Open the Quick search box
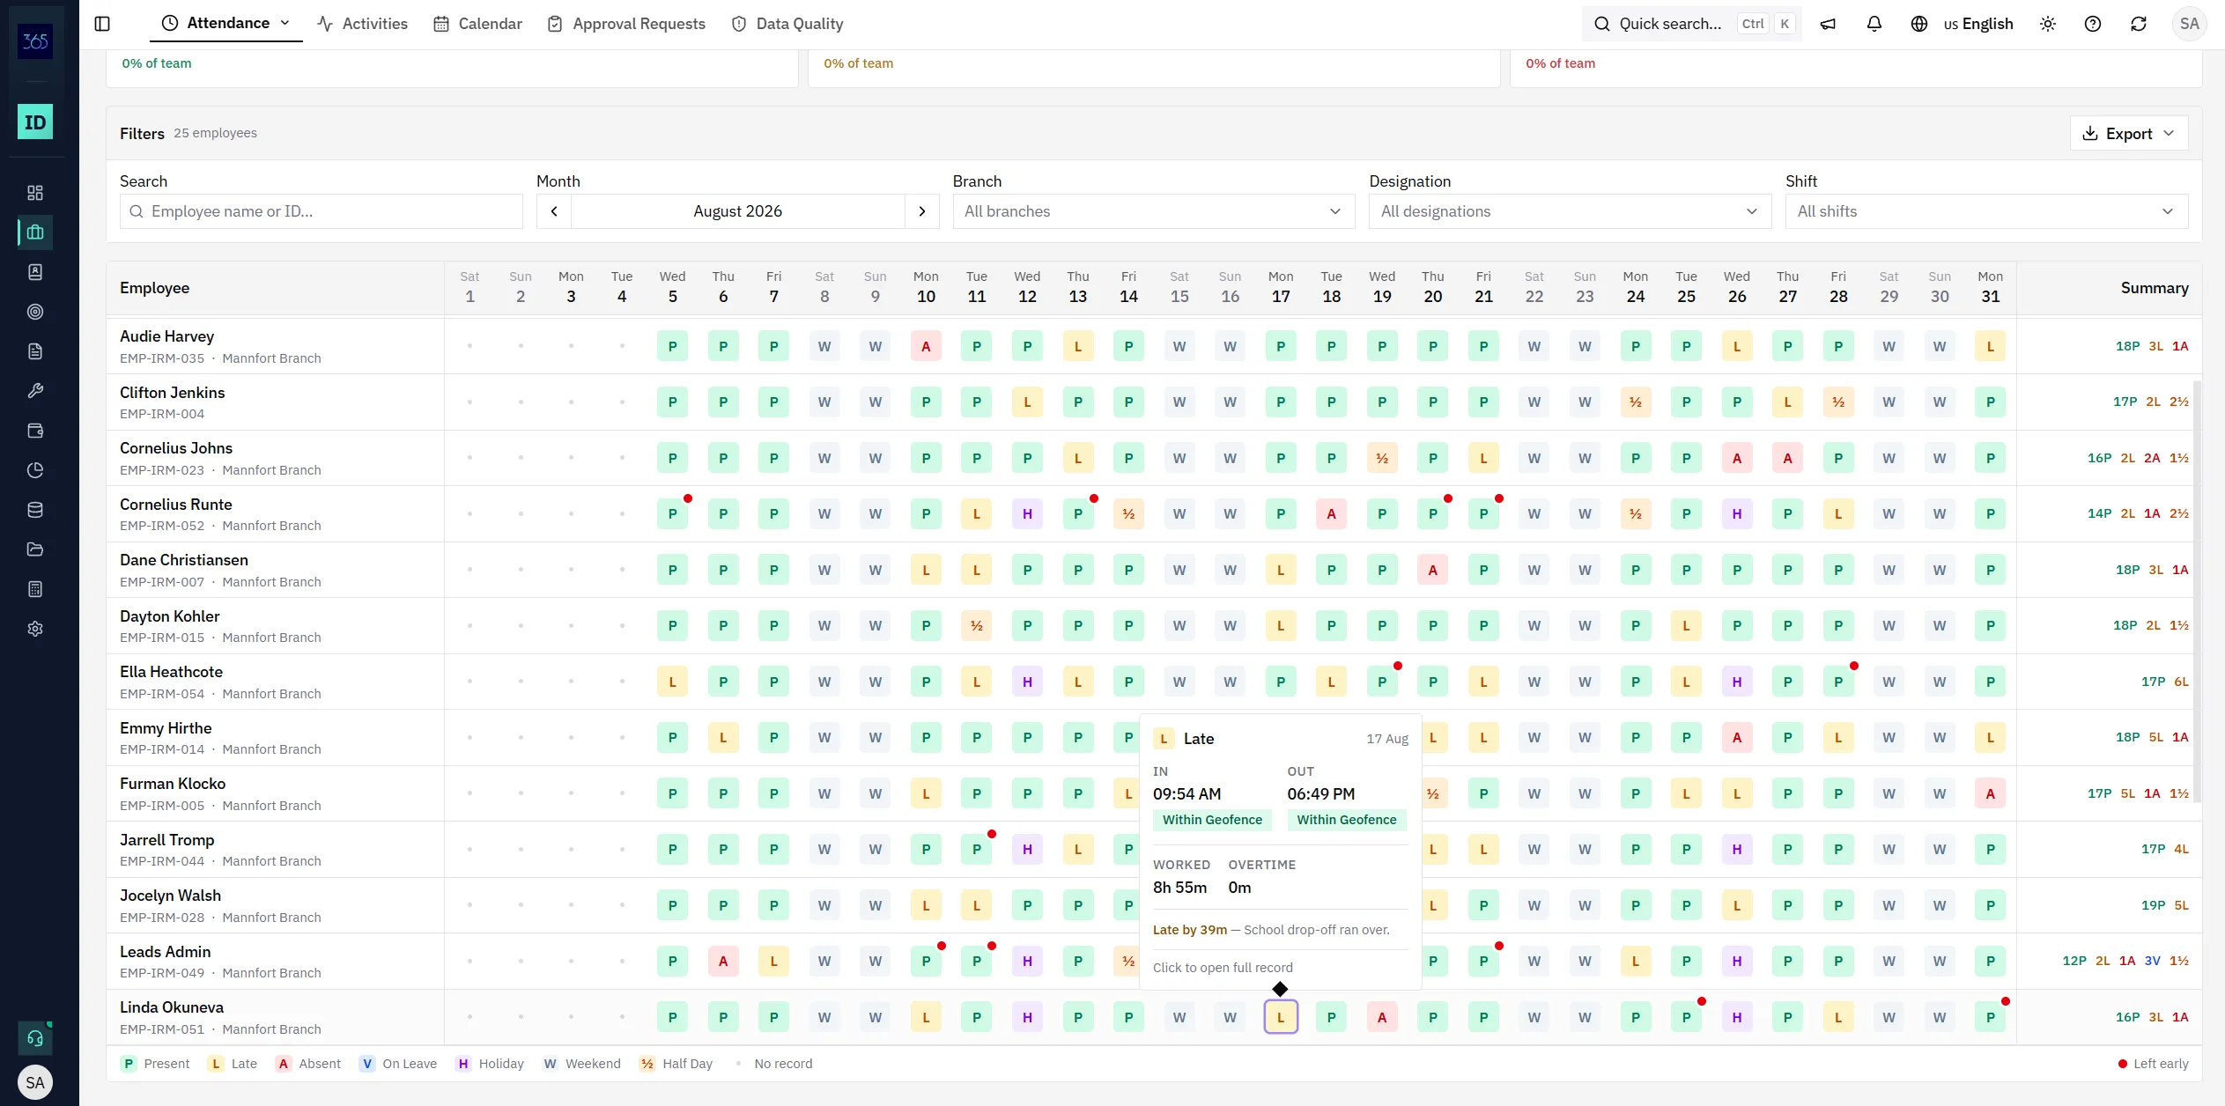 [x=1692, y=24]
